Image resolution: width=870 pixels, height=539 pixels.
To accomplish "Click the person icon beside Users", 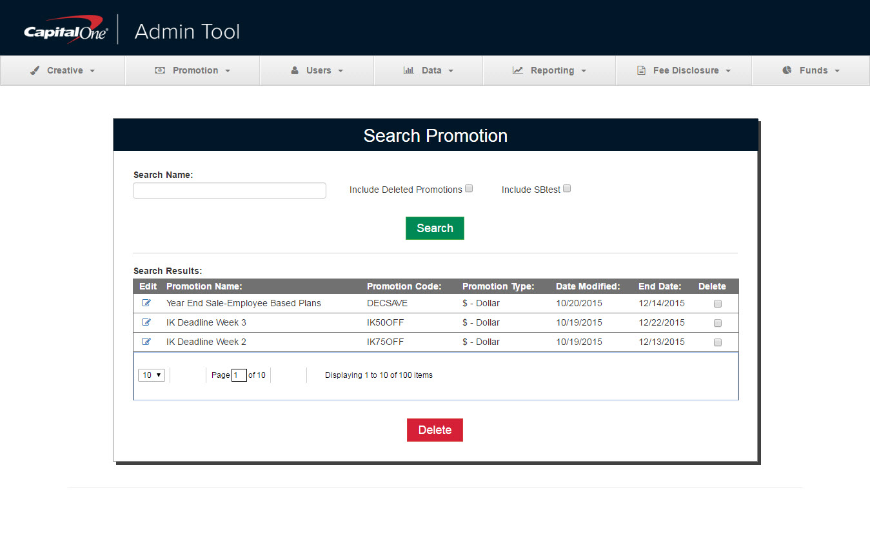I will point(295,70).
